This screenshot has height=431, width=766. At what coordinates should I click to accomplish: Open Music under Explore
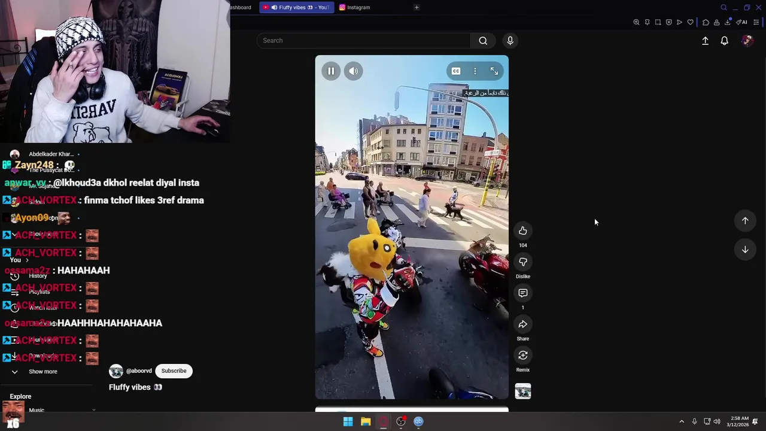point(37,410)
